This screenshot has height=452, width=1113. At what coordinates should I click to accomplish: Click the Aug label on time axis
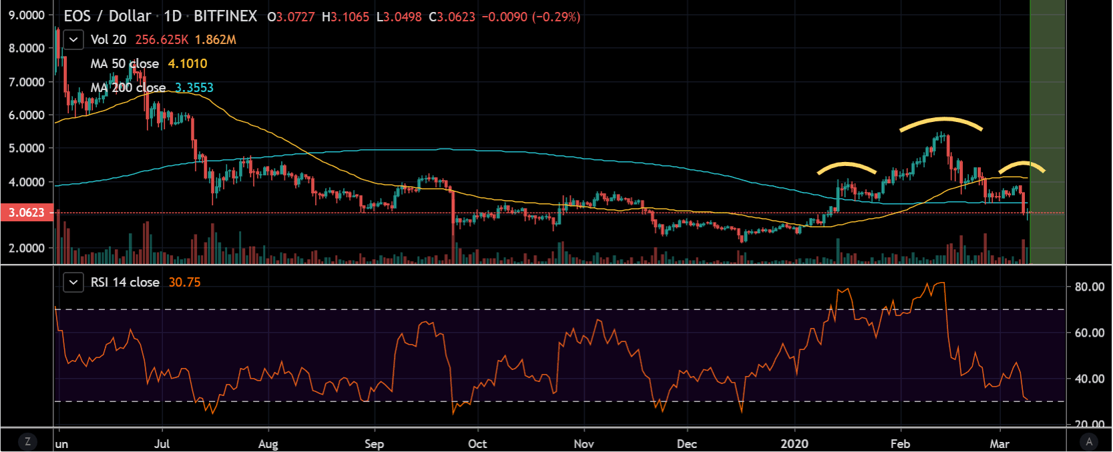(268, 444)
